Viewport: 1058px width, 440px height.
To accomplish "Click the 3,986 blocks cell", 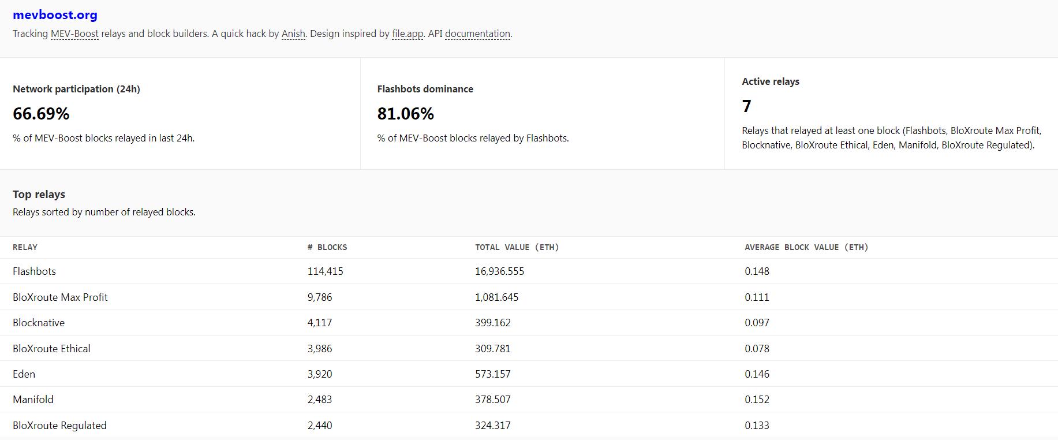I will tap(320, 349).
